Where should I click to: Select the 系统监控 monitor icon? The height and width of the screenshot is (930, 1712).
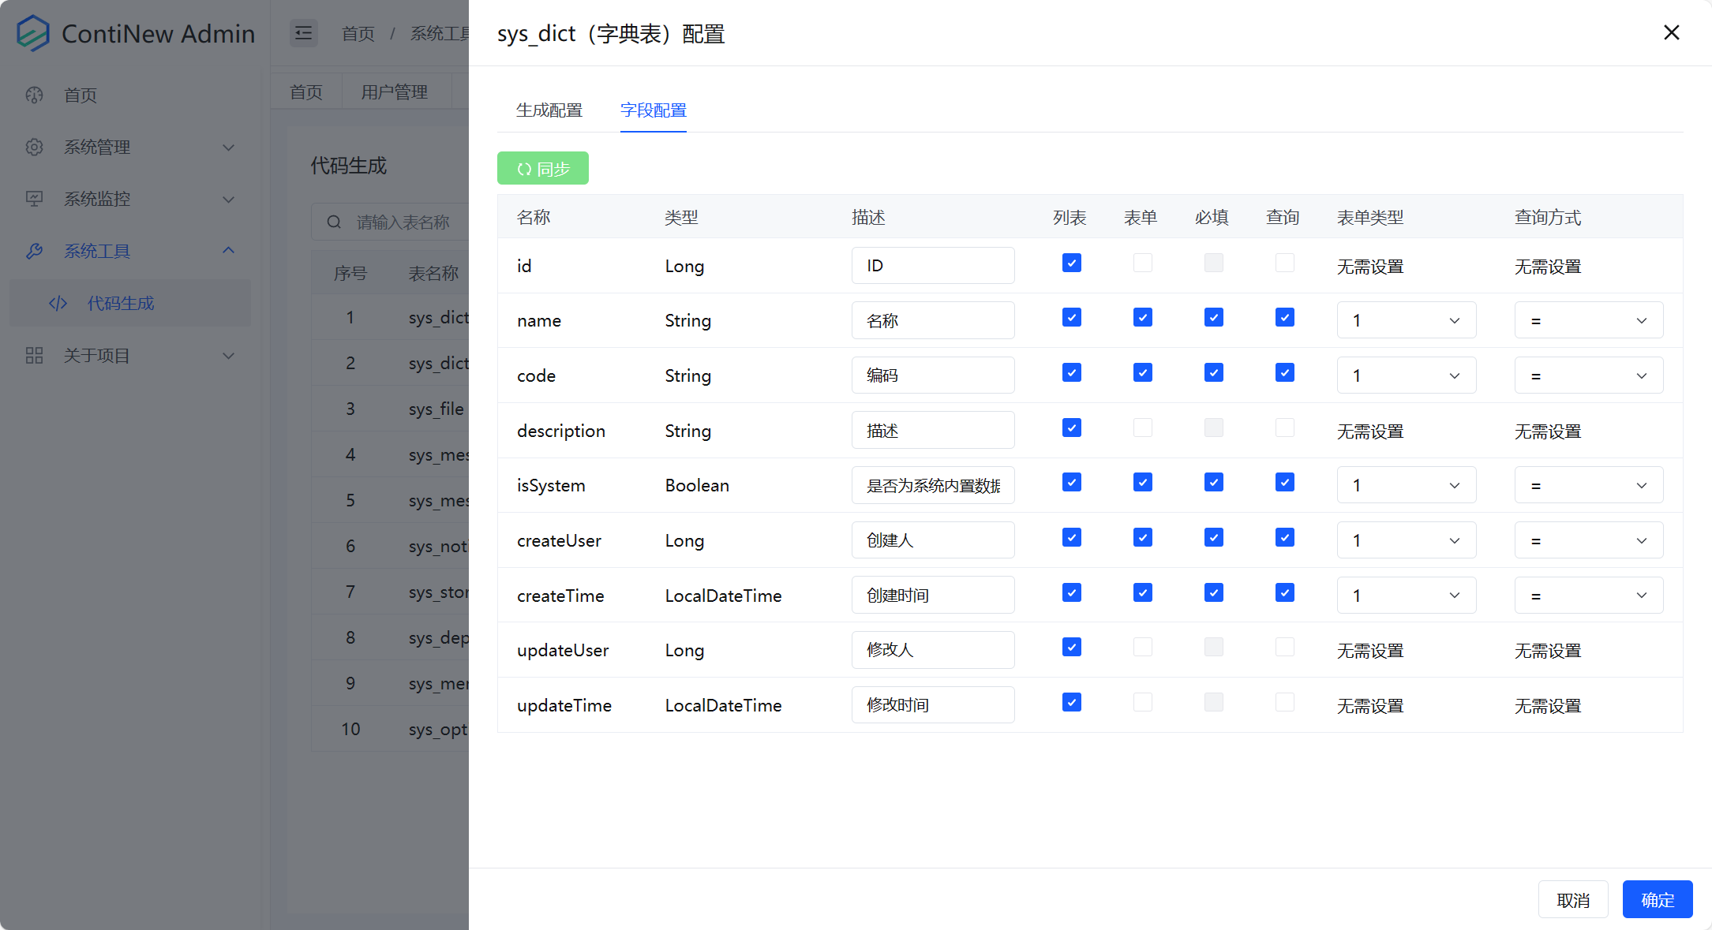(x=34, y=199)
